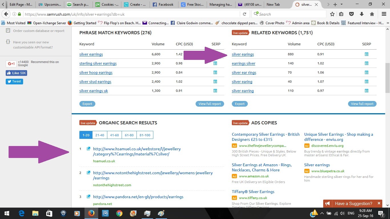This screenshot has height=219, width=390.
Task: Open the pandora.net earrings URL result
Action: point(138,197)
